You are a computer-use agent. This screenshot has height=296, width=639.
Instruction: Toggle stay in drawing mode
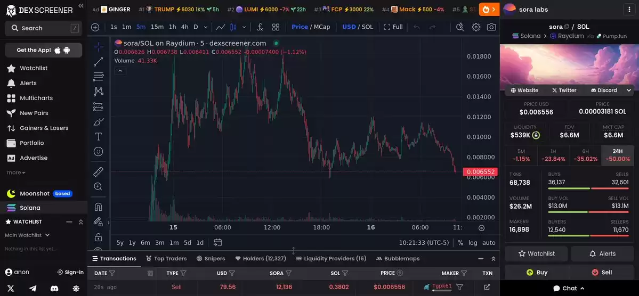98,221
